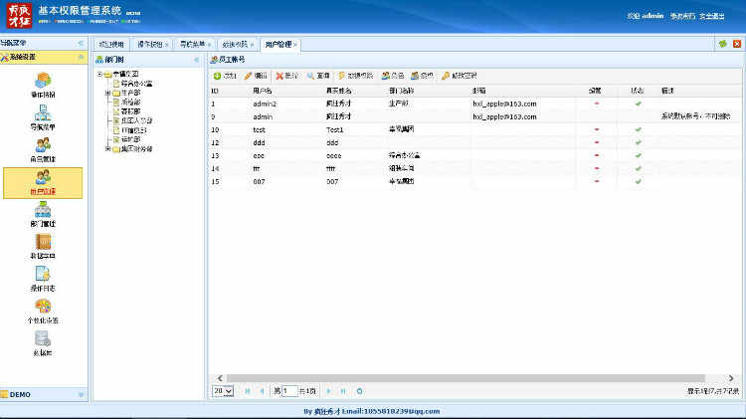
Task: Close the user management tab via its x
Action: [x=295, y=45]
